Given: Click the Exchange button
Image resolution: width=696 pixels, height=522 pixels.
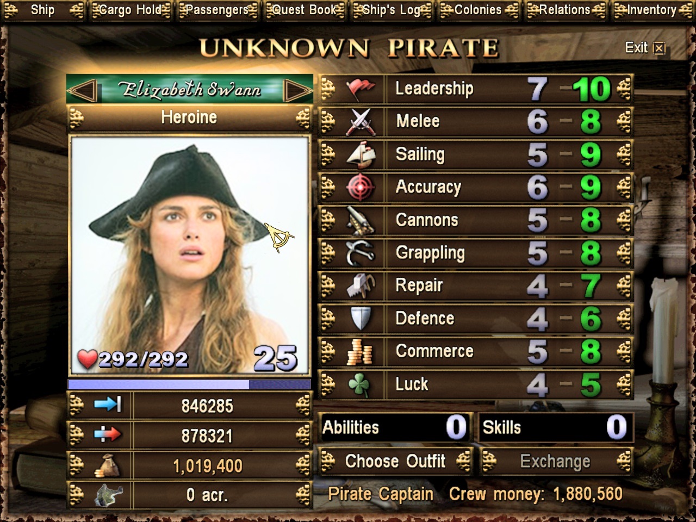Looking at the screenshot, I should (556, 462).
